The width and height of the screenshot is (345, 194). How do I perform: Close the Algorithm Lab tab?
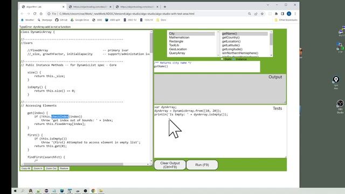click(x=64, y=7)
